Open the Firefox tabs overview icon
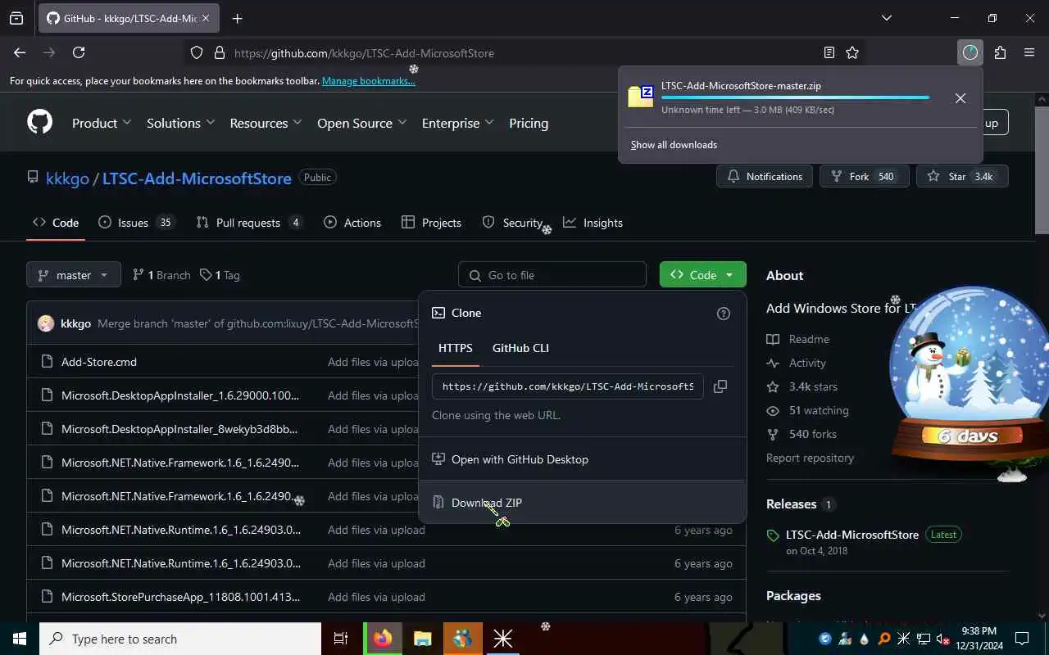The width and height of the screenshot is (1049, 655). pos(16,18)
